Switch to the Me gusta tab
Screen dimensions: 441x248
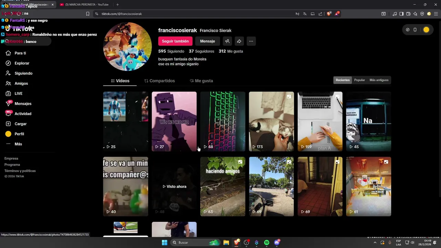pos(202,81)
